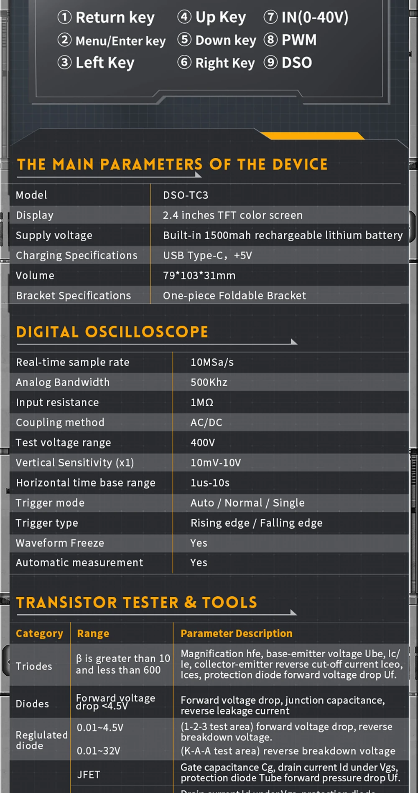Select the circled 8 PWM marker
Screen dimensions: 418x793
coord(270,40)
